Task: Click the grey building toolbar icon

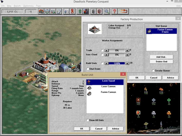Action: [93, 11]
